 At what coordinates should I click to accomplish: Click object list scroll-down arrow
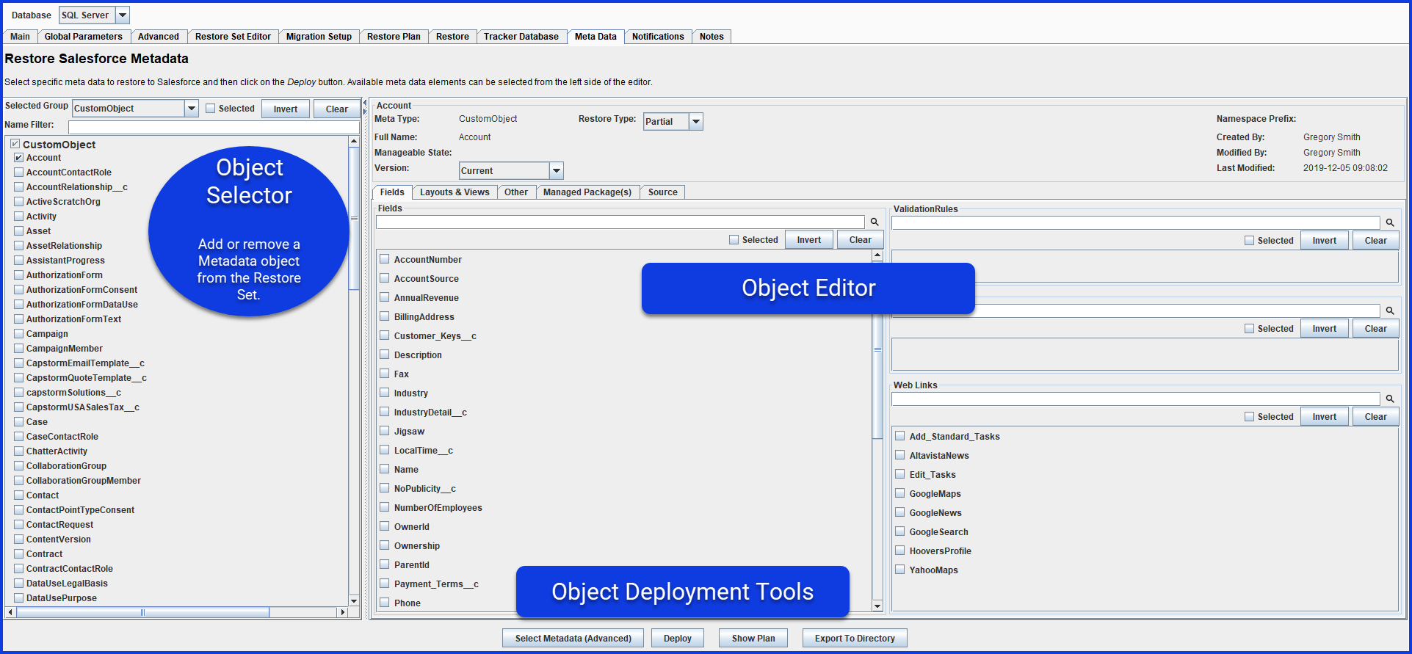354,600
